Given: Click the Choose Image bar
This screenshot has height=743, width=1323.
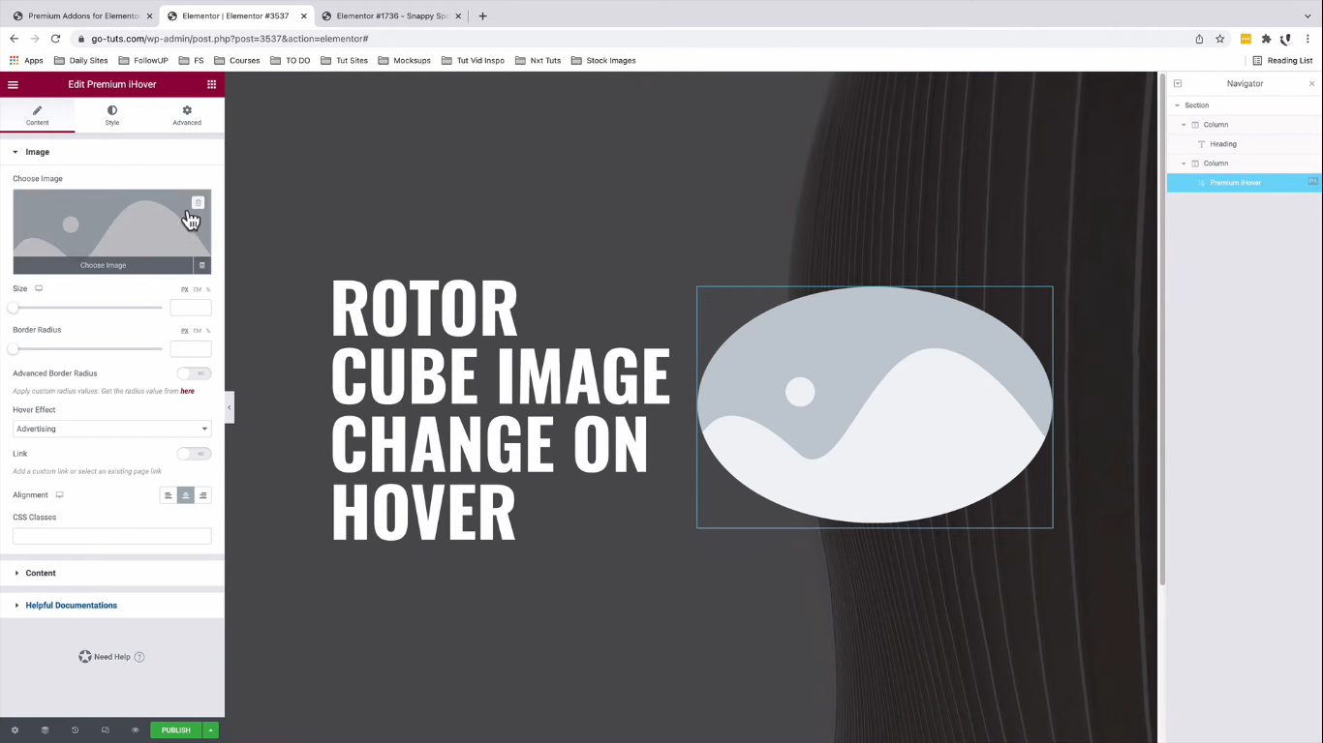Looking at the screenshot, I should [104, 265].
